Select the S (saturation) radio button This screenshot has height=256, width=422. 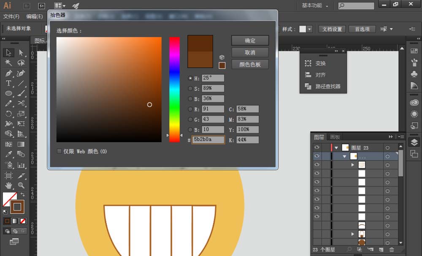click(190, 89)
